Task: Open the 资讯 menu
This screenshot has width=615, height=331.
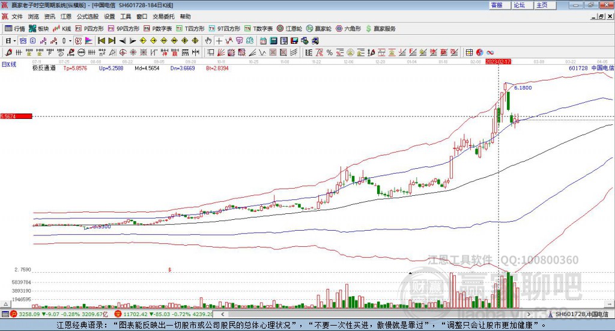Action: pyautogui.click(x=49, y=16)
